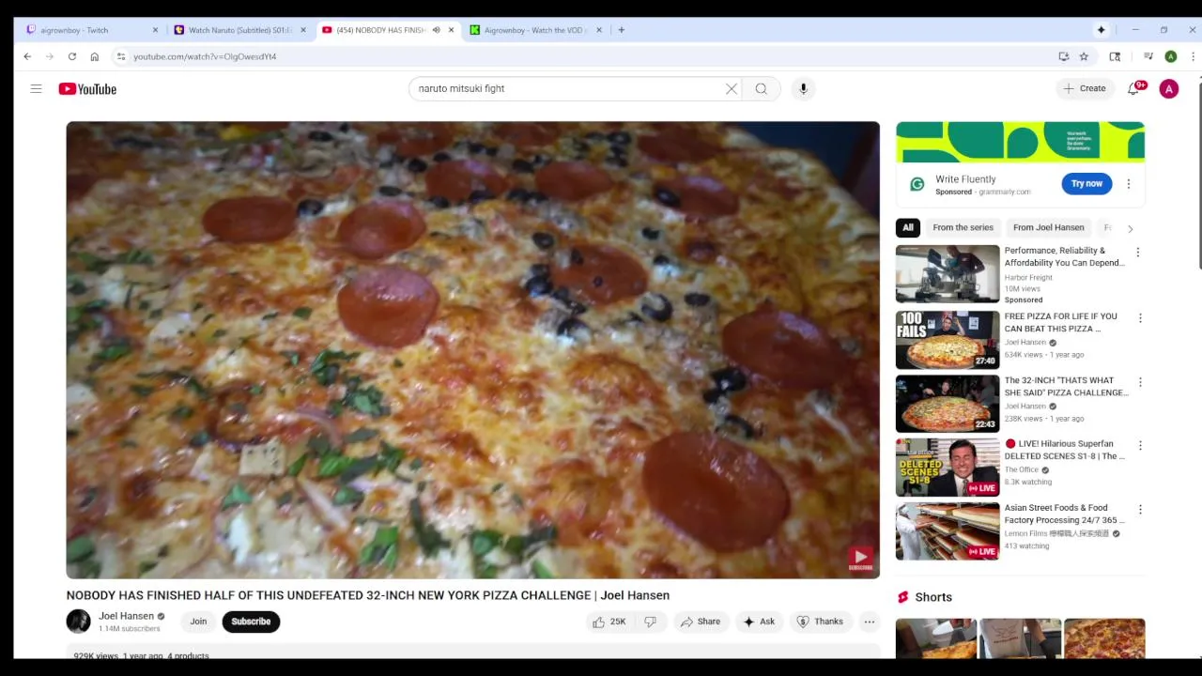Viewport: 1202px width, 676px height.
Task: Open FREE PIZZA FOR LIFE video thumbnail
Action: (948, 340)
